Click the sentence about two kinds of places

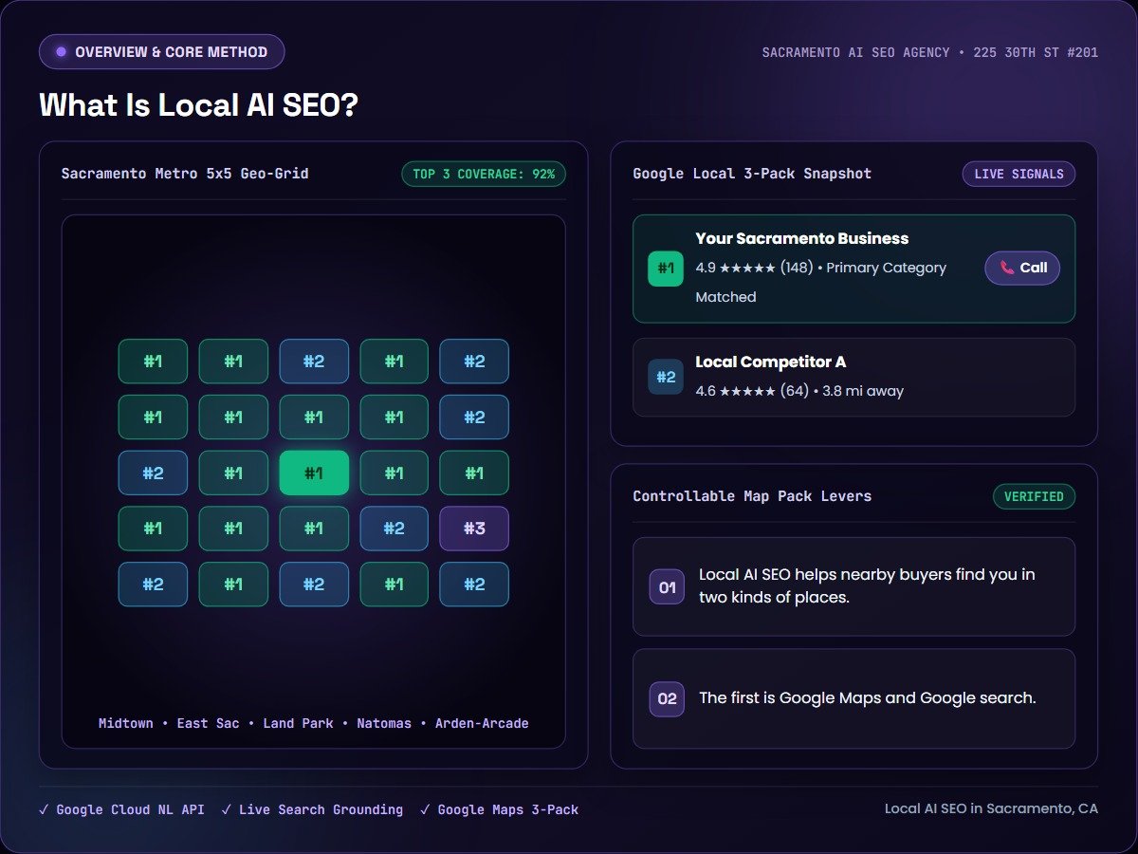pyautogui.click(x=867, y=585)
